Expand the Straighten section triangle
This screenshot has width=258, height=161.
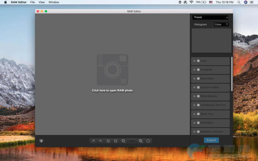[195, 70]
